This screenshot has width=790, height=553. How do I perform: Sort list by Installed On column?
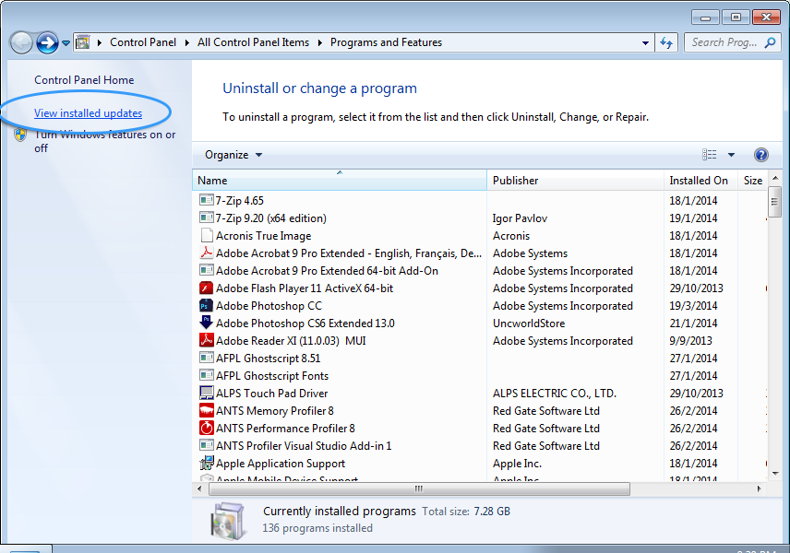700,180
